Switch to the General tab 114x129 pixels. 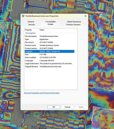31,22
